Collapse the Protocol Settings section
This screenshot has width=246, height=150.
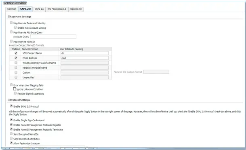8,100
